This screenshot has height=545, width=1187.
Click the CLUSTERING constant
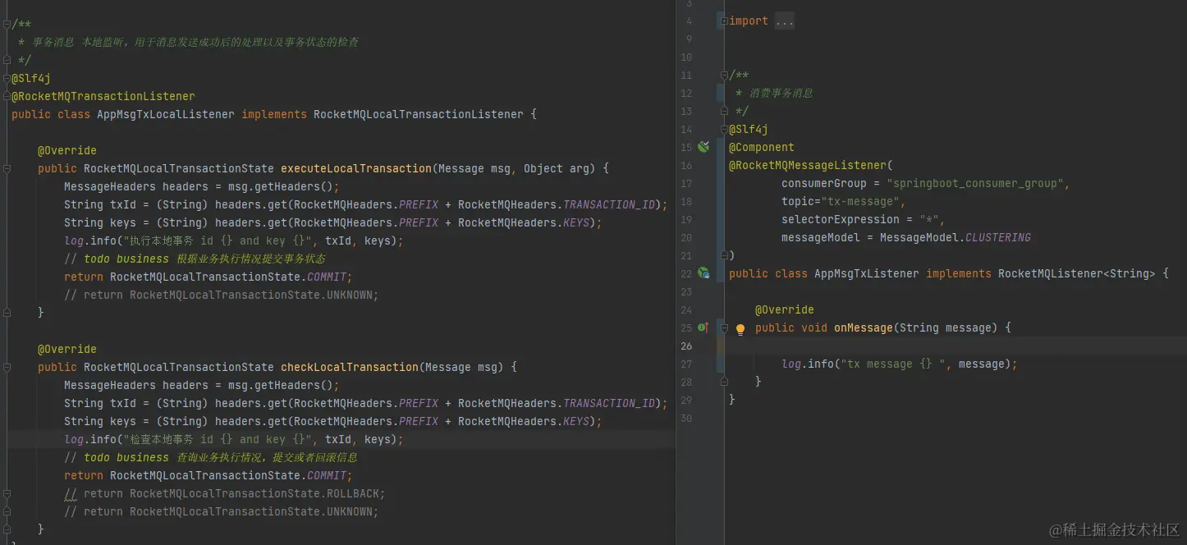[998, 237]
